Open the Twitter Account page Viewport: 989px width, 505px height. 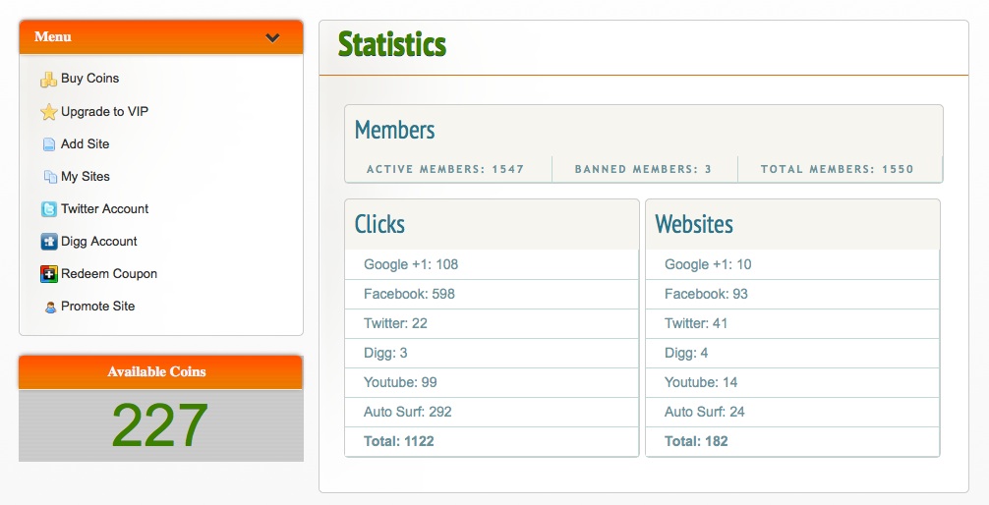tap(105, 208)
